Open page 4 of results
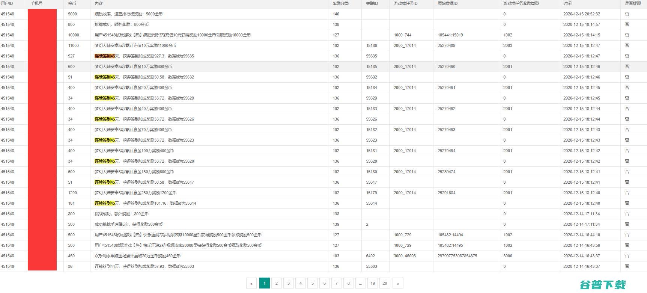 (301, 283)
